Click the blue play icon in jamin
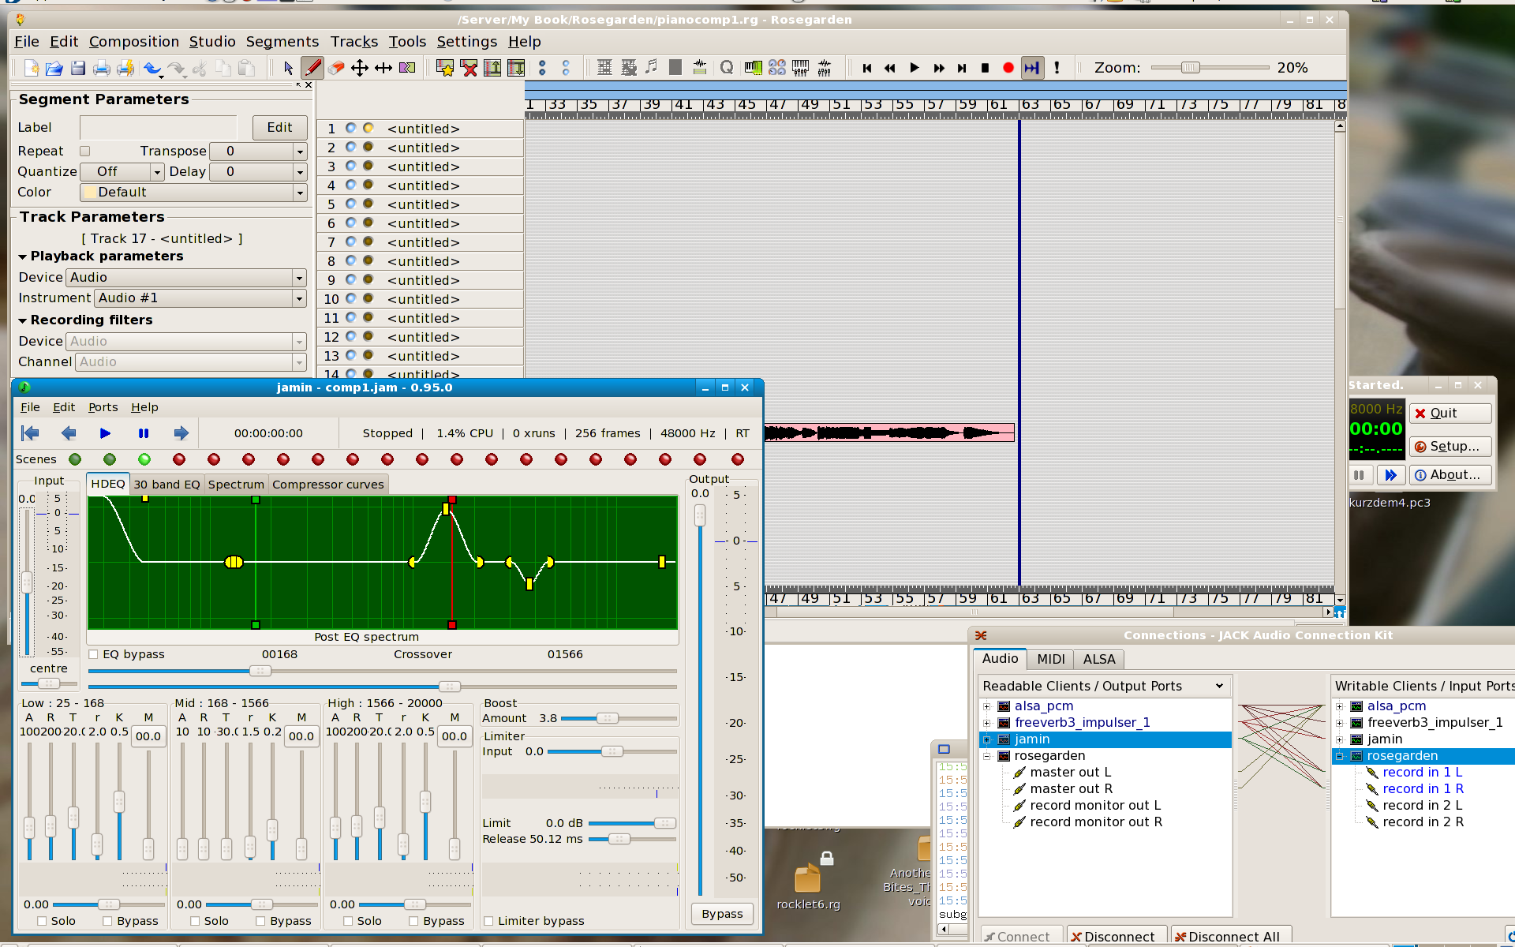This screenshot has width=1515, height=947. 105,433
